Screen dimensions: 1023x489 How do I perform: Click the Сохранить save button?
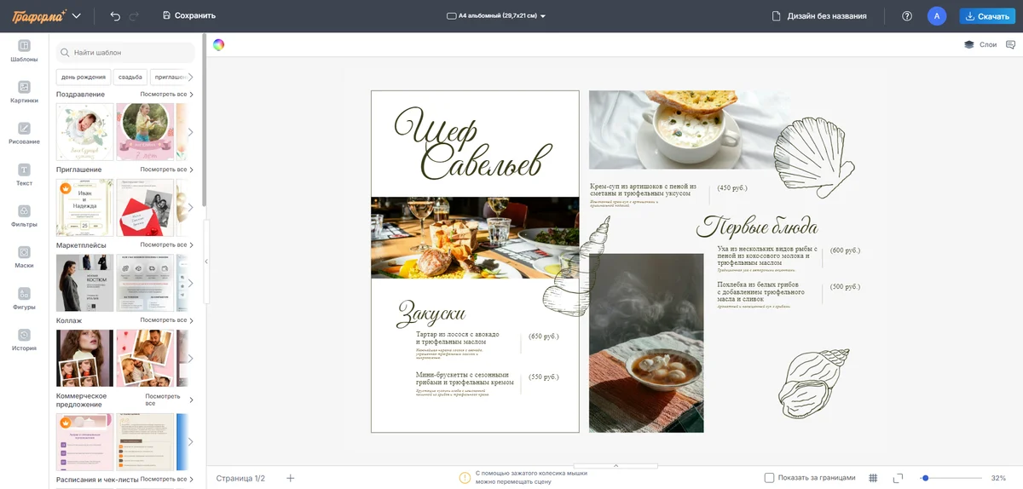[x=188, y=15]
